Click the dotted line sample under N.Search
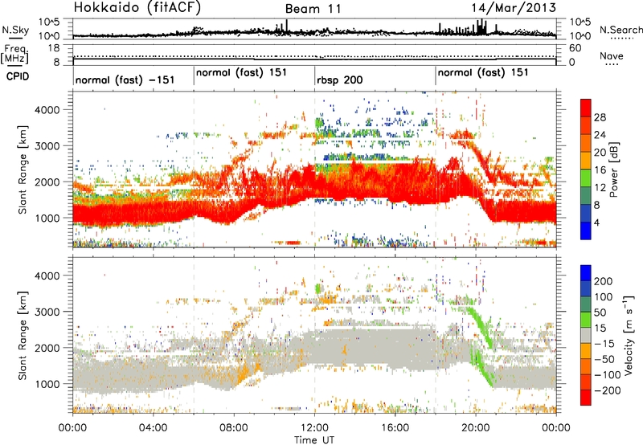The width and height of the screenshot is (643, 445). pos(622,38)
